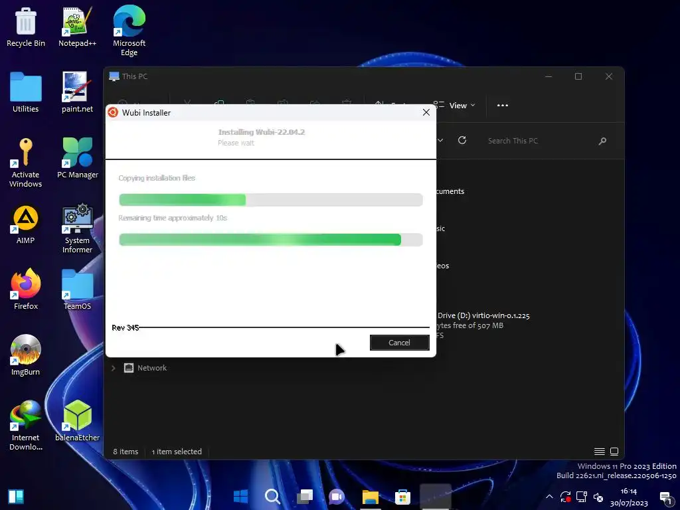
Task: Open the clock and date flyout
Action: (629, 497)
